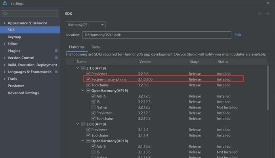Click the SDK Location path field
The width and height of the screenshot is (275, 158).
tap(157, 35)
